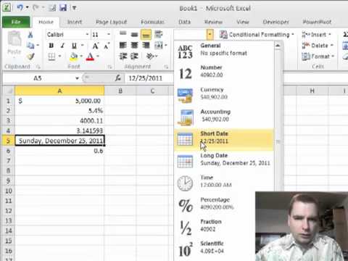The height and width of the screenshot is (261, 348).
Task: Choose Number format 40902.00
Action: pos(224,73)
